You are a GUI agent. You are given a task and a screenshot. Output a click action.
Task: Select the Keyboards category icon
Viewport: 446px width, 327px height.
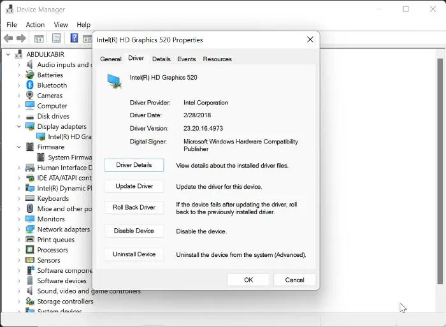29,198
